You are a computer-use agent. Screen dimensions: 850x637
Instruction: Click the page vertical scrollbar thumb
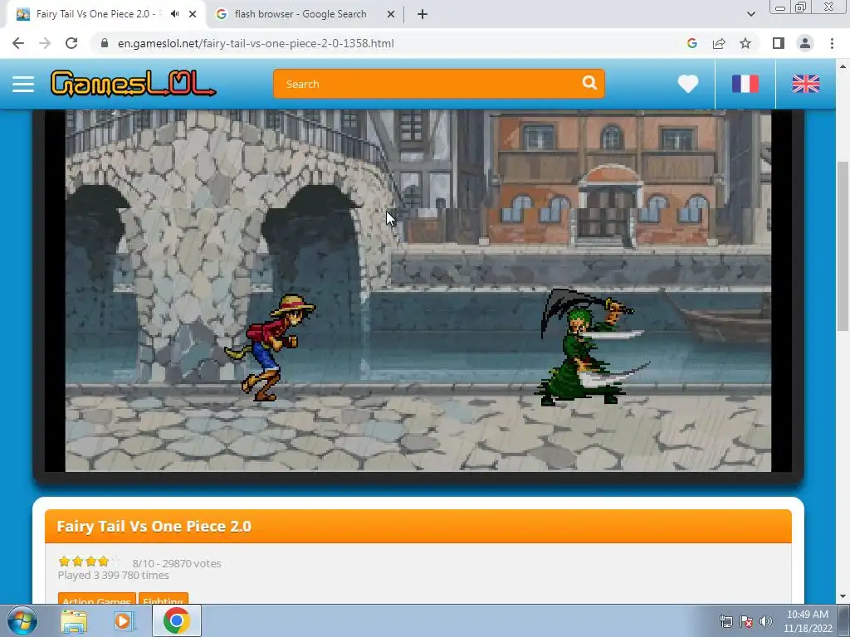843,246
